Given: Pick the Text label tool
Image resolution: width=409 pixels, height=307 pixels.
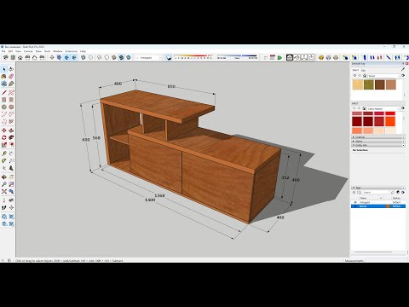Looking at the screenshot, I should [11, 161].
